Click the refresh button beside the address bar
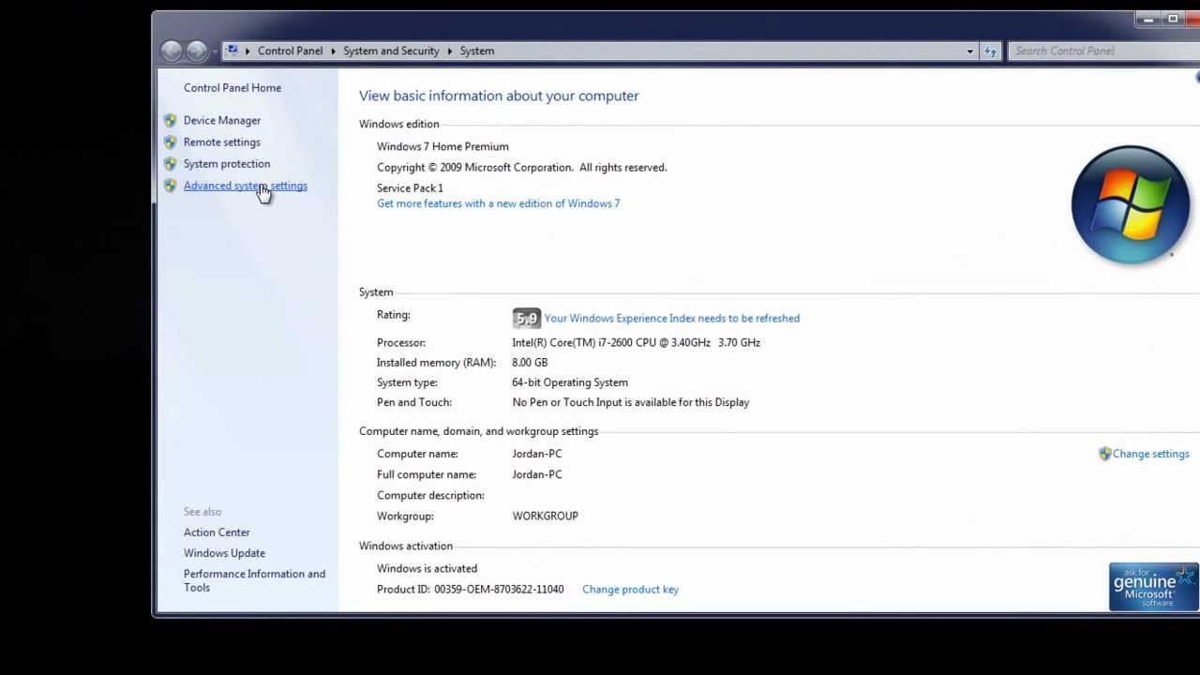The height and width of the screenshot is (675, 1200). (991, 51)
